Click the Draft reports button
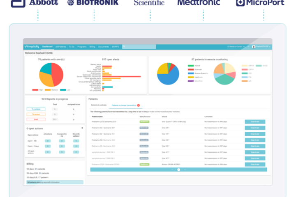 pyautogui.click(x=36, y=119)
